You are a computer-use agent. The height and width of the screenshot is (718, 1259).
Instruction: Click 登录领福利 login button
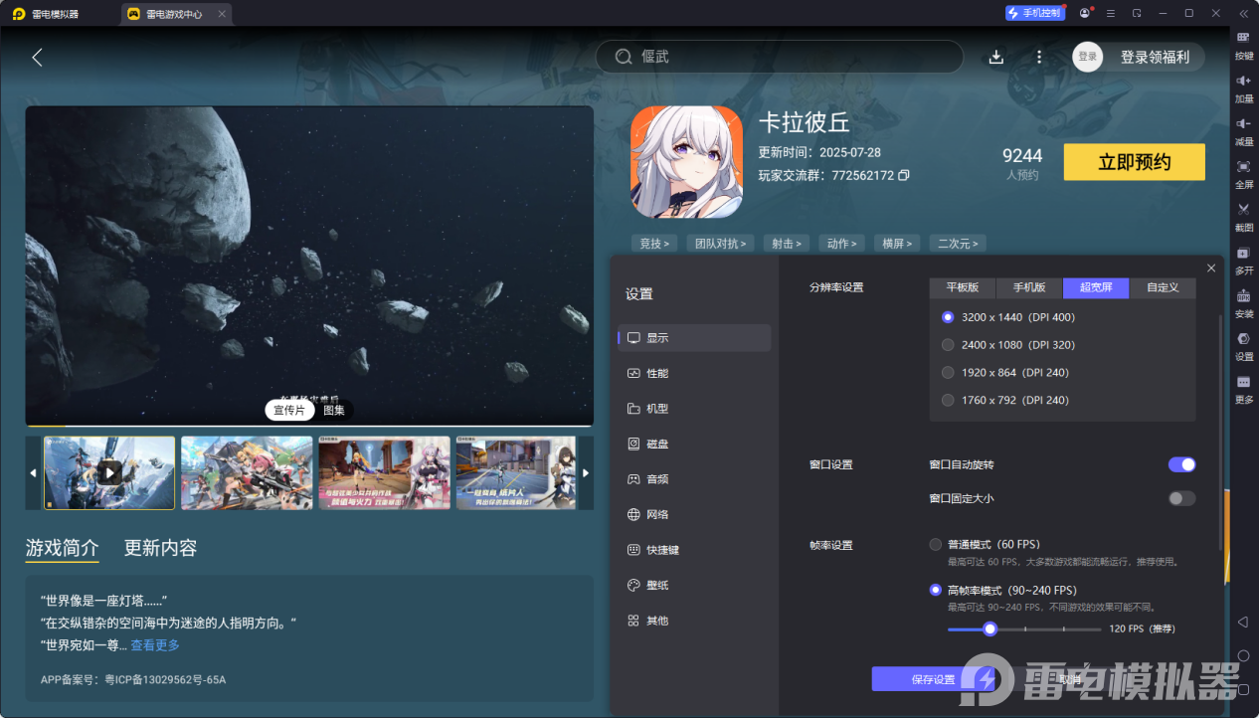point(1155,57)
